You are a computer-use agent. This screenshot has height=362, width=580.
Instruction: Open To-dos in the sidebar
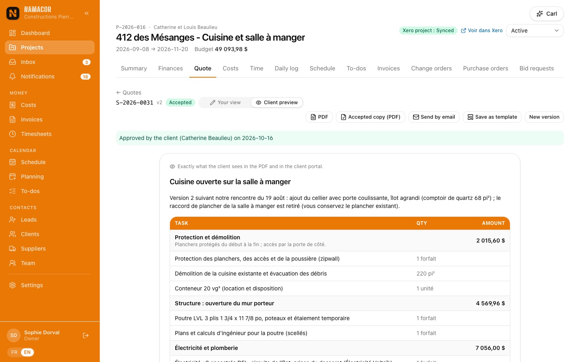coord(50,191)
